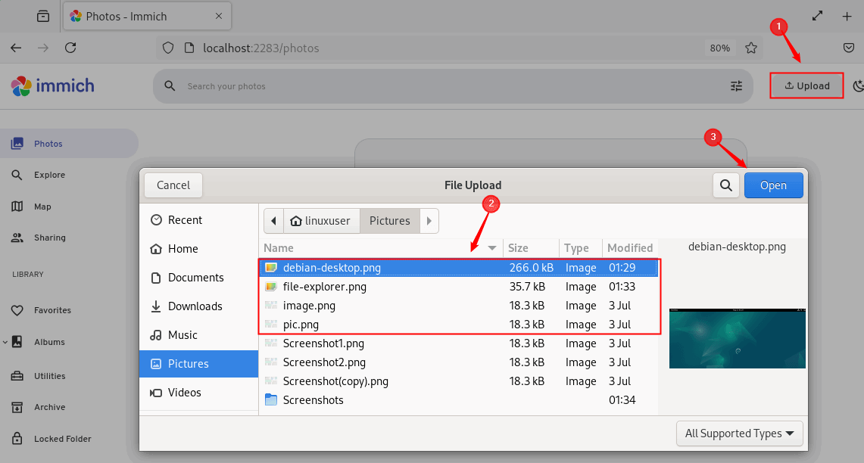This screenshot has height=463, width=864.
Task: Click the Cancel button
Action: (173, 185)
